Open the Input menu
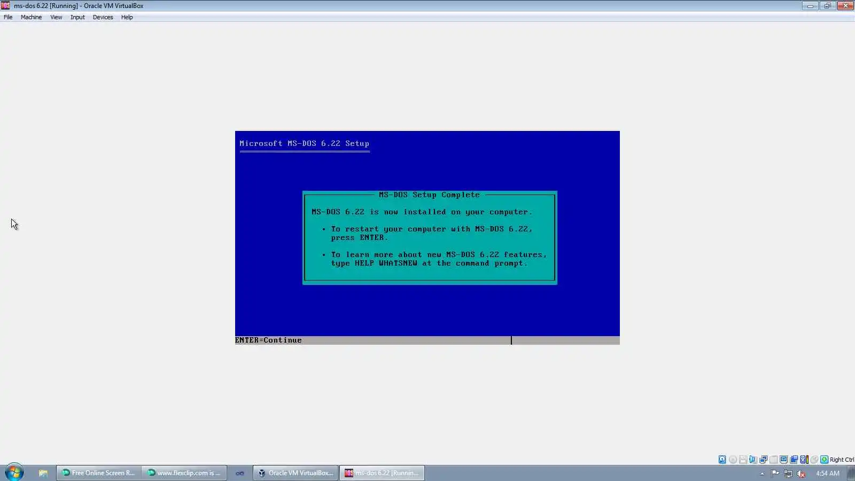The image size is (855, 481). 77,17
